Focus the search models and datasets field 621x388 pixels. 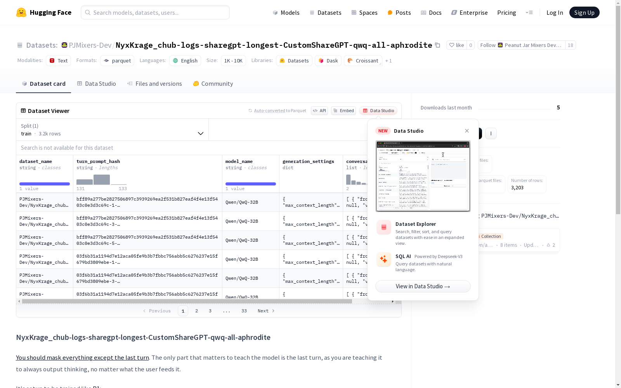click(x=155, y=12)
